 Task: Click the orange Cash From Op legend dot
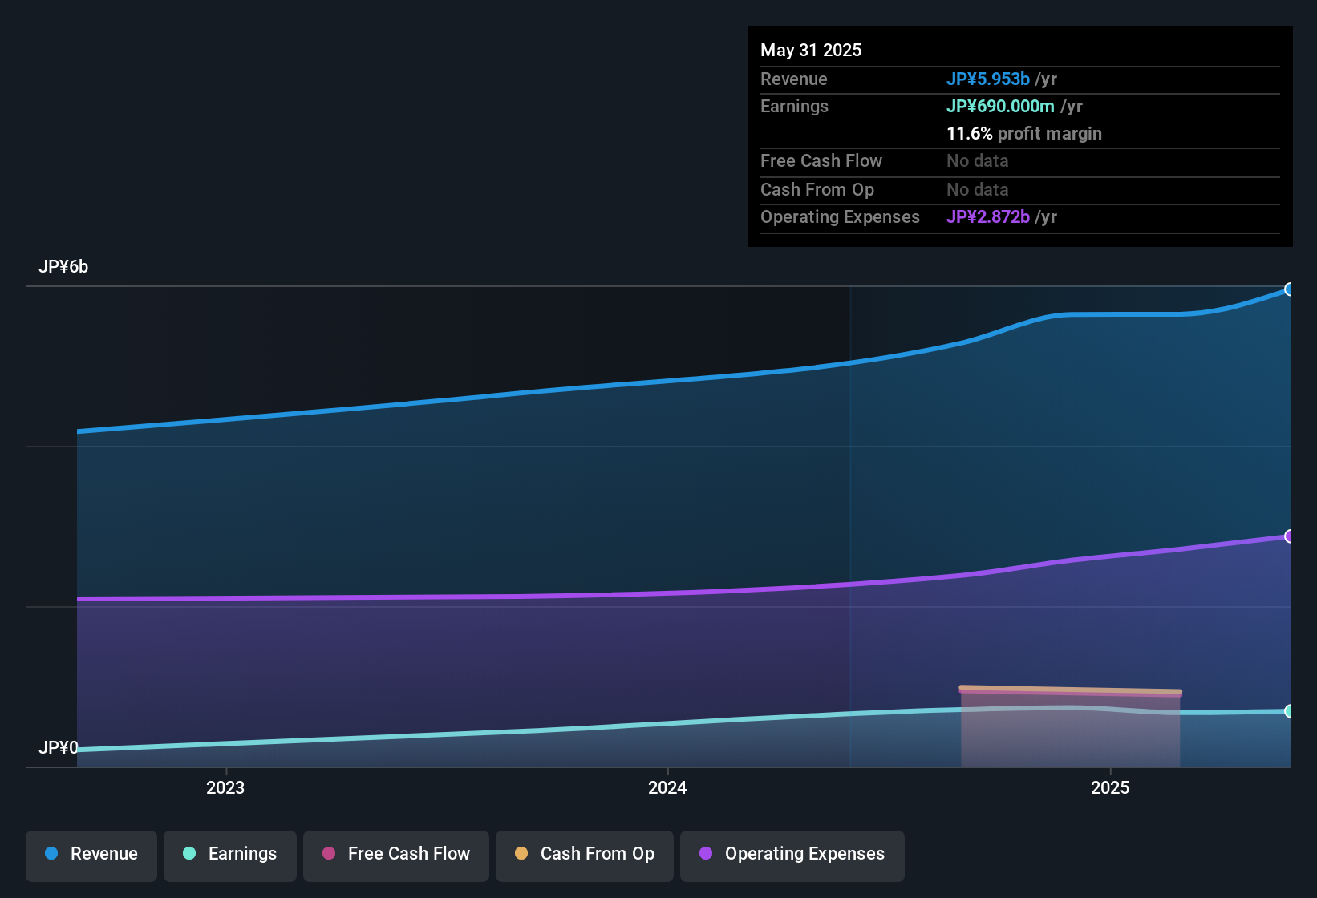(521, 853)
